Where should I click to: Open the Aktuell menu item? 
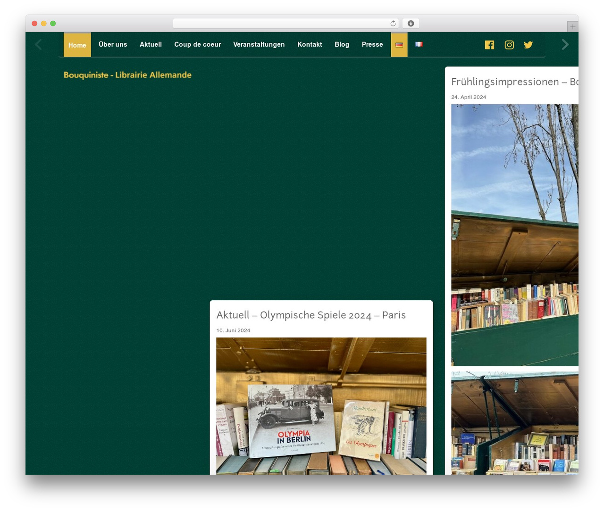pyautogui.click(x=151, y=44)
